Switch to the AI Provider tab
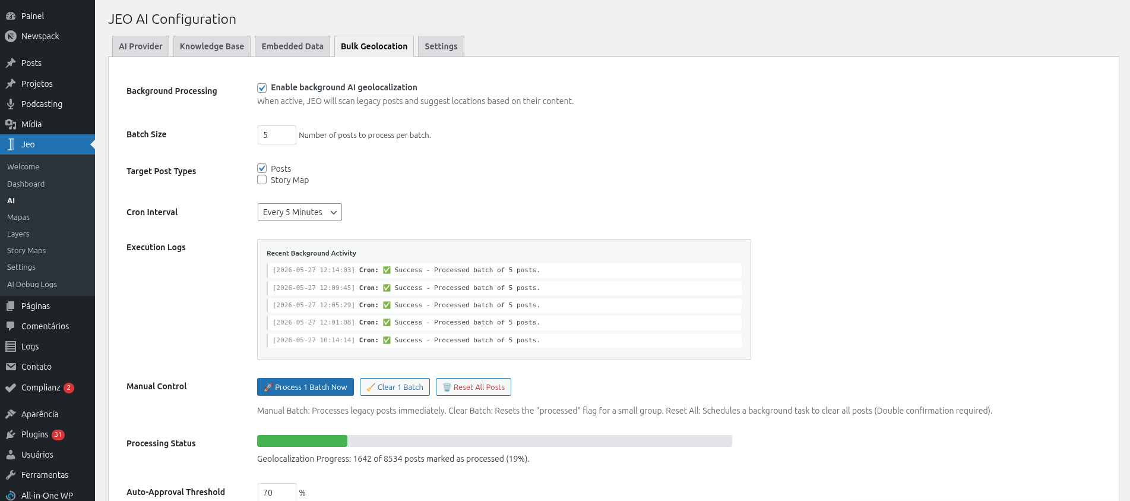The image size is (1130, 501). pyautogui.click(x=141, y=46)
